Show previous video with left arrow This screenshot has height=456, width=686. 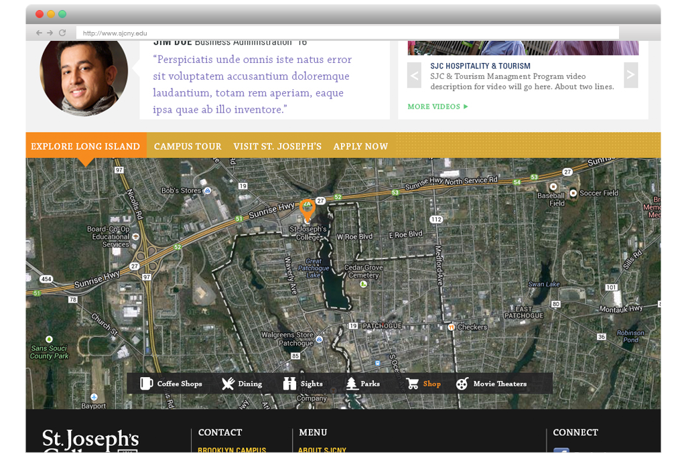click(x=415, y=76)
